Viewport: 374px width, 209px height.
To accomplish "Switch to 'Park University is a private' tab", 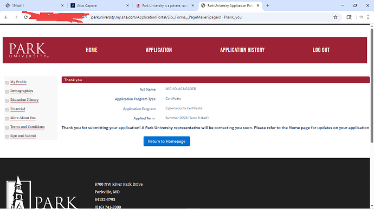I will 165,5.
